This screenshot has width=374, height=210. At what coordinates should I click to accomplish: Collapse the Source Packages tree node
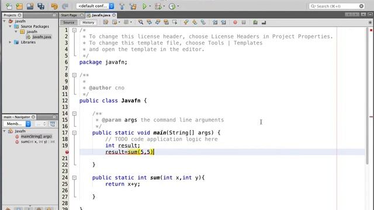point(11,26)
